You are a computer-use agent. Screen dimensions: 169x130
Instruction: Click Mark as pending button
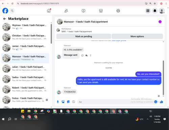(83, 36)
